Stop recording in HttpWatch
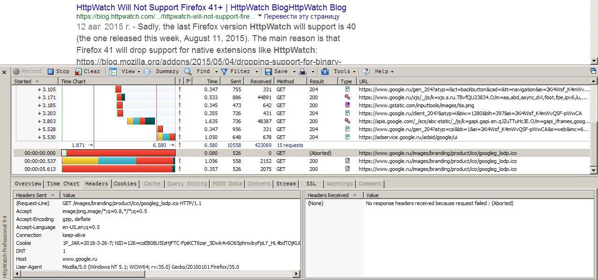 (x=59, y=72)
